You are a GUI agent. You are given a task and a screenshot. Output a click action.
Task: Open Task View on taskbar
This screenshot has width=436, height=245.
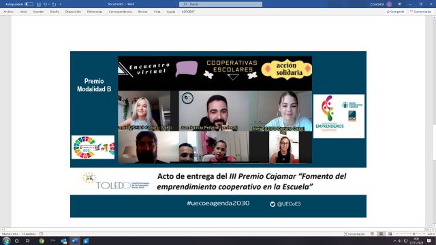(27, 241)
